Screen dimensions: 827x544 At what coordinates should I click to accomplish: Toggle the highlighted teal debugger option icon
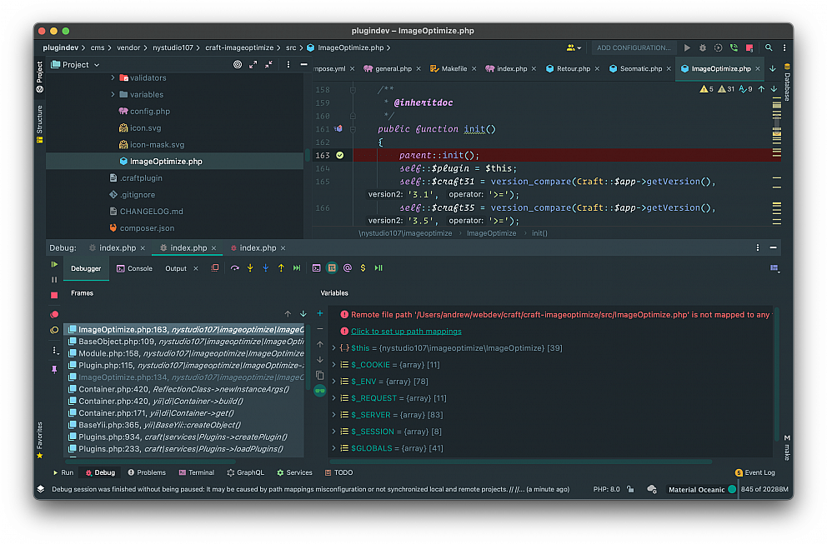pyautogui.click(x=332, y=267)
